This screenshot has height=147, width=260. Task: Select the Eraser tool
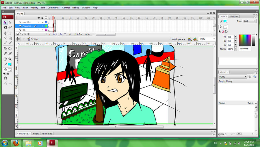(x=10, y=53)
